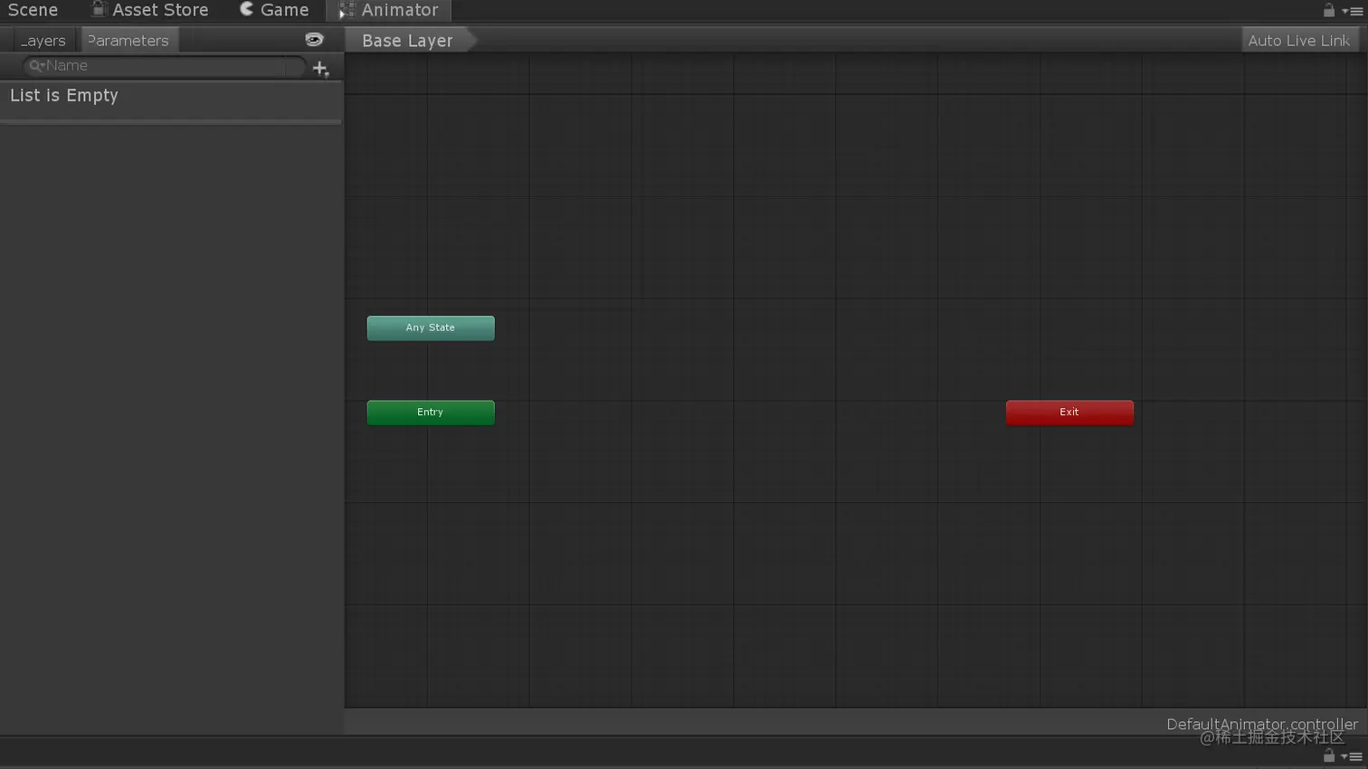Toggle the top-right window lock icon
This screenshot has height=769, width=1368.
1329,10
